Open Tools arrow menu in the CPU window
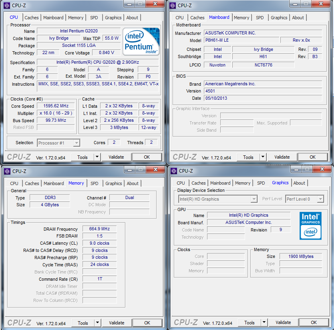 97,157
